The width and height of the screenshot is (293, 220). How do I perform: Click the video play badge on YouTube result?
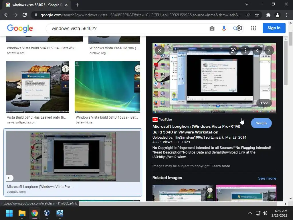coord(9,178)
